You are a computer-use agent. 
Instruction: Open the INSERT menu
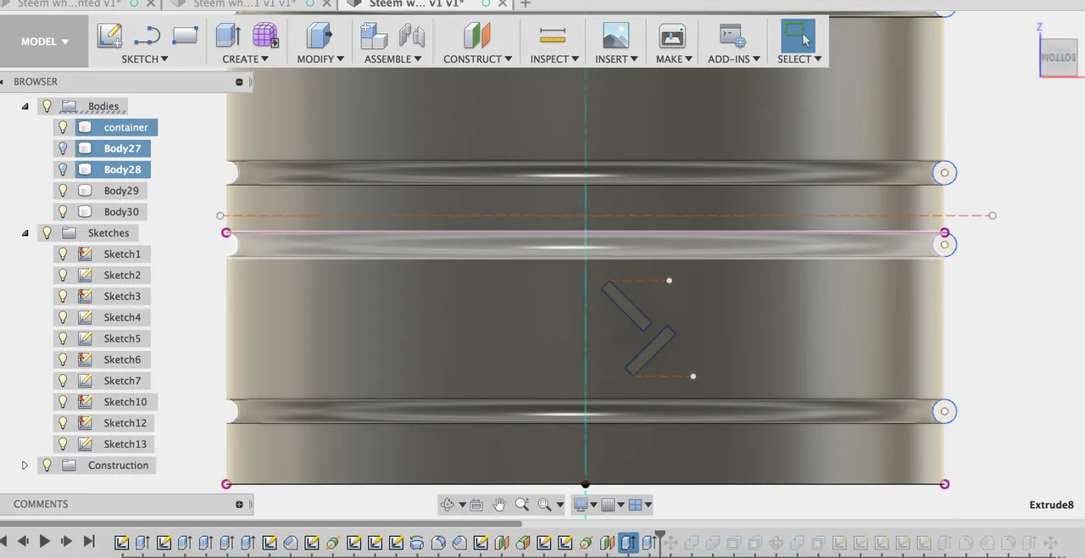(616, 59)
